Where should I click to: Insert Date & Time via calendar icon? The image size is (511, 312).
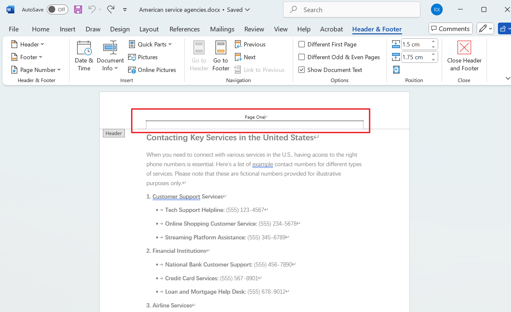pyautogui.click(x=84, y=48)
